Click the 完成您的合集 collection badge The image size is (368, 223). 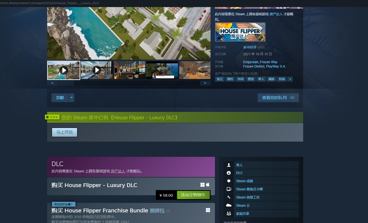click(x=63, y=204)
